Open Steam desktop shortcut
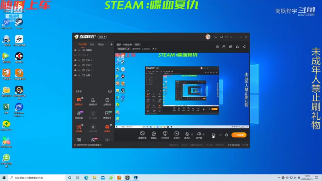The width and height of the screenshot is (322, 181). [19, 24]
